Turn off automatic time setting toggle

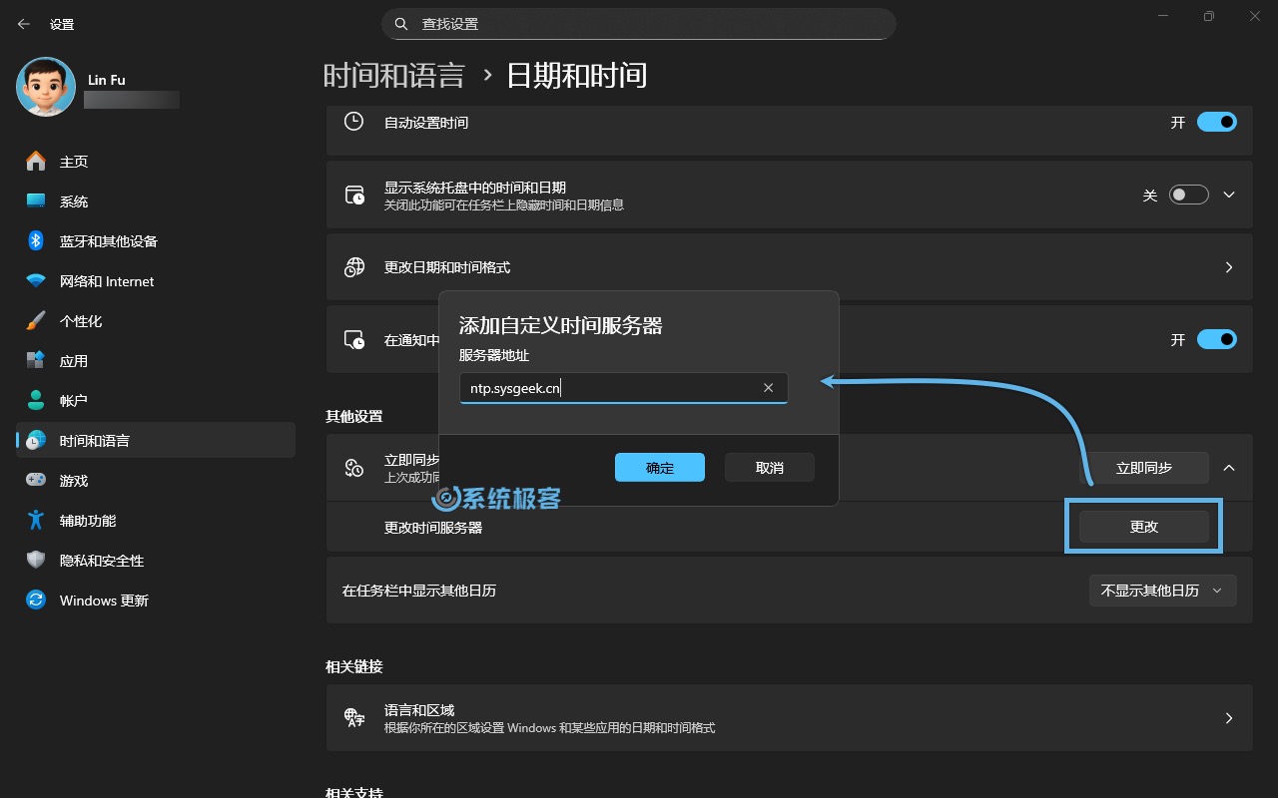[1216, 122]
